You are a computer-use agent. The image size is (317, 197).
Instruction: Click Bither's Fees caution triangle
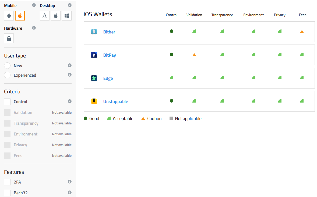(x=302, y=31)
